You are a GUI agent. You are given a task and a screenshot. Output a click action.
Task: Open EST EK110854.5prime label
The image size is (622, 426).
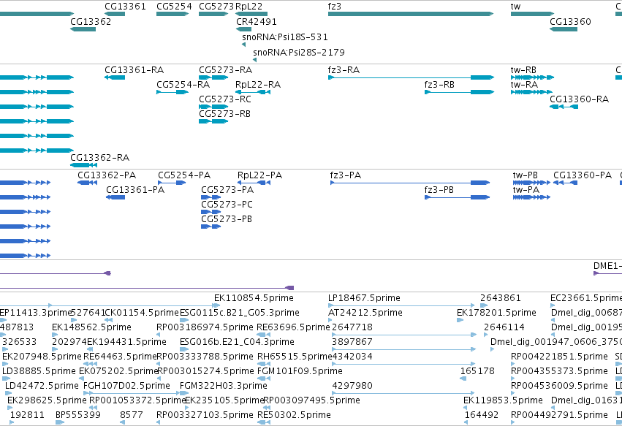254,298
